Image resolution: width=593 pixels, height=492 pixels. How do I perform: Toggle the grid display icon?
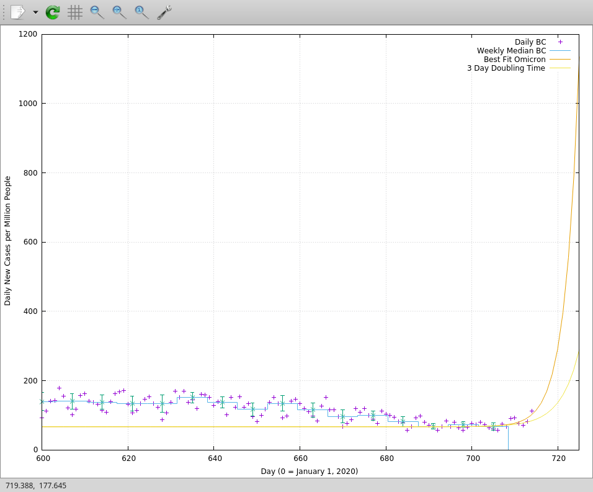pyautogui.click(x=75, y=12)
